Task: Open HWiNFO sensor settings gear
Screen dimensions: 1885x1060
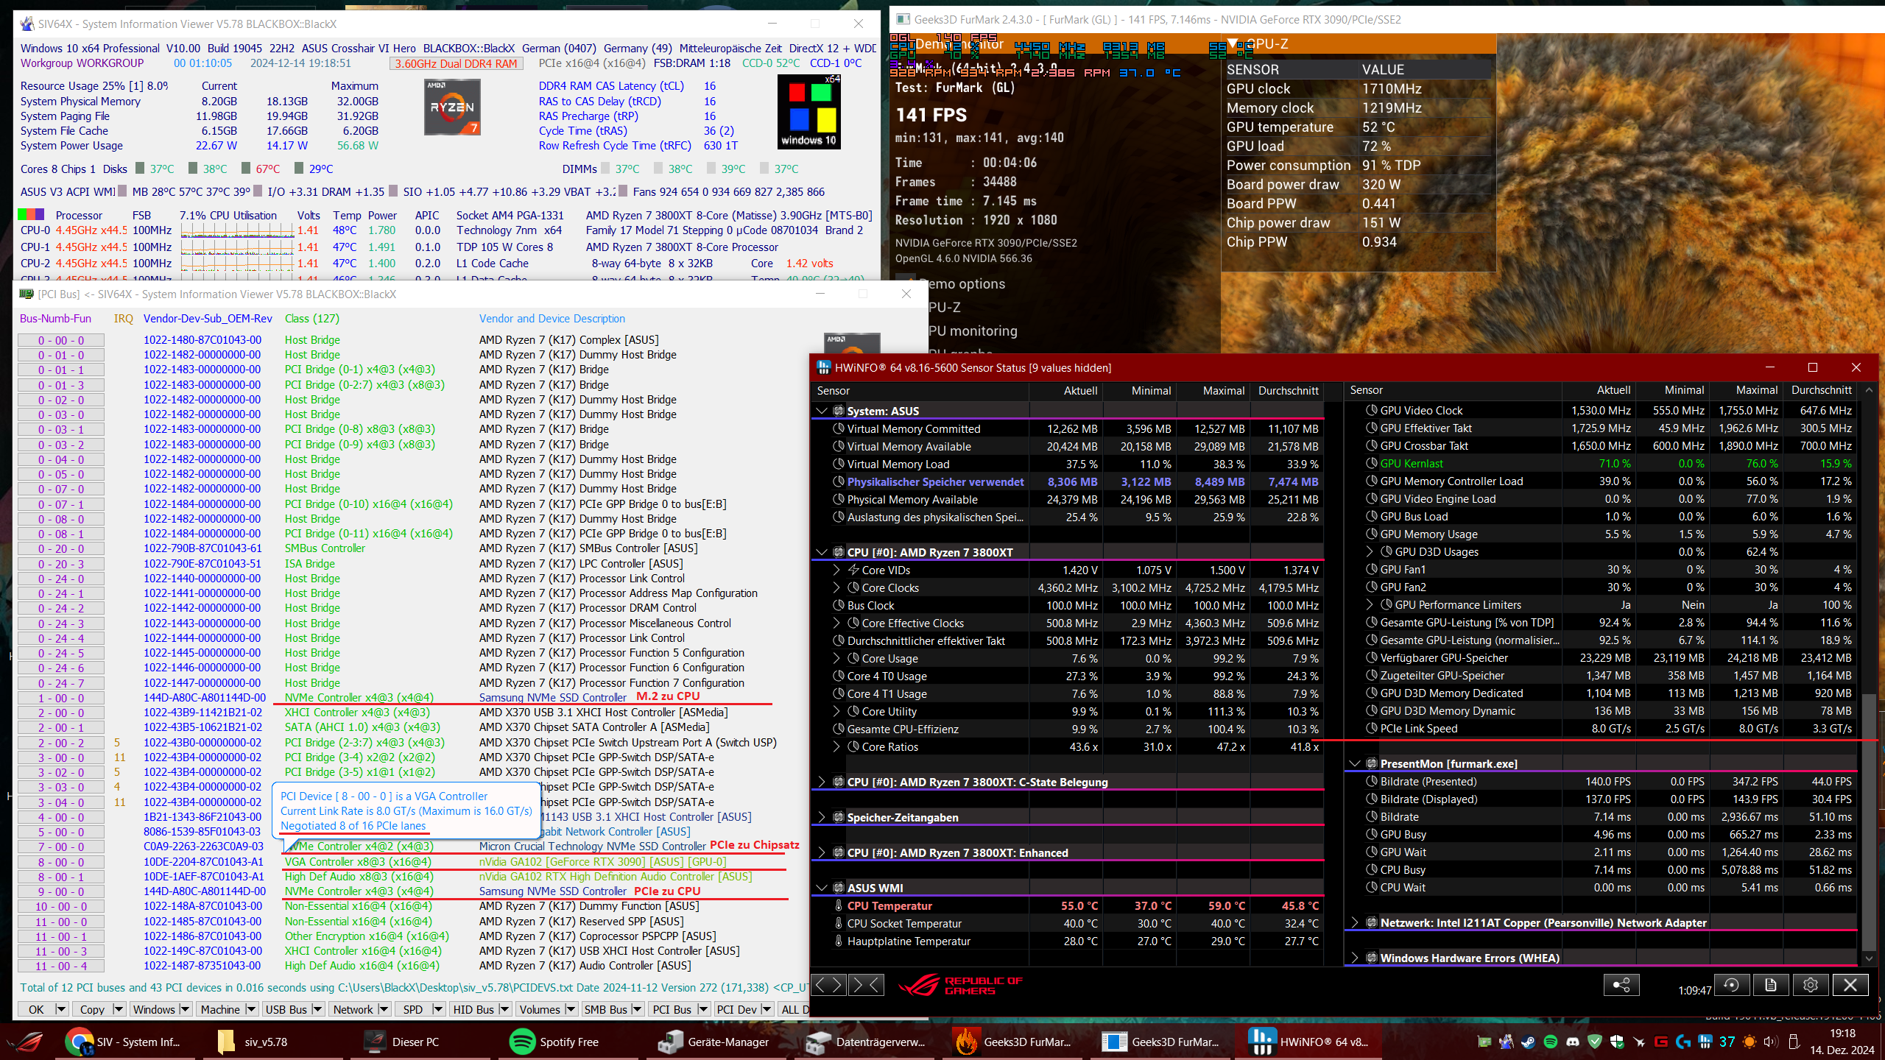Action: click(1811, 985)
